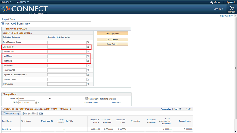Click the Date input field
Image resolution: width=237 pixels, height=133 pixels.
coord(27,102)
